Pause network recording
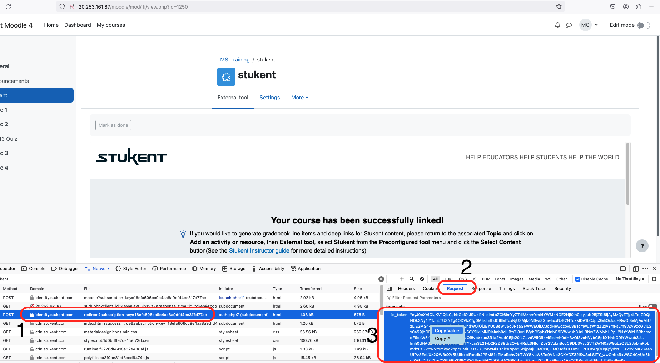 pyautogui.click(x=392, y=279)
